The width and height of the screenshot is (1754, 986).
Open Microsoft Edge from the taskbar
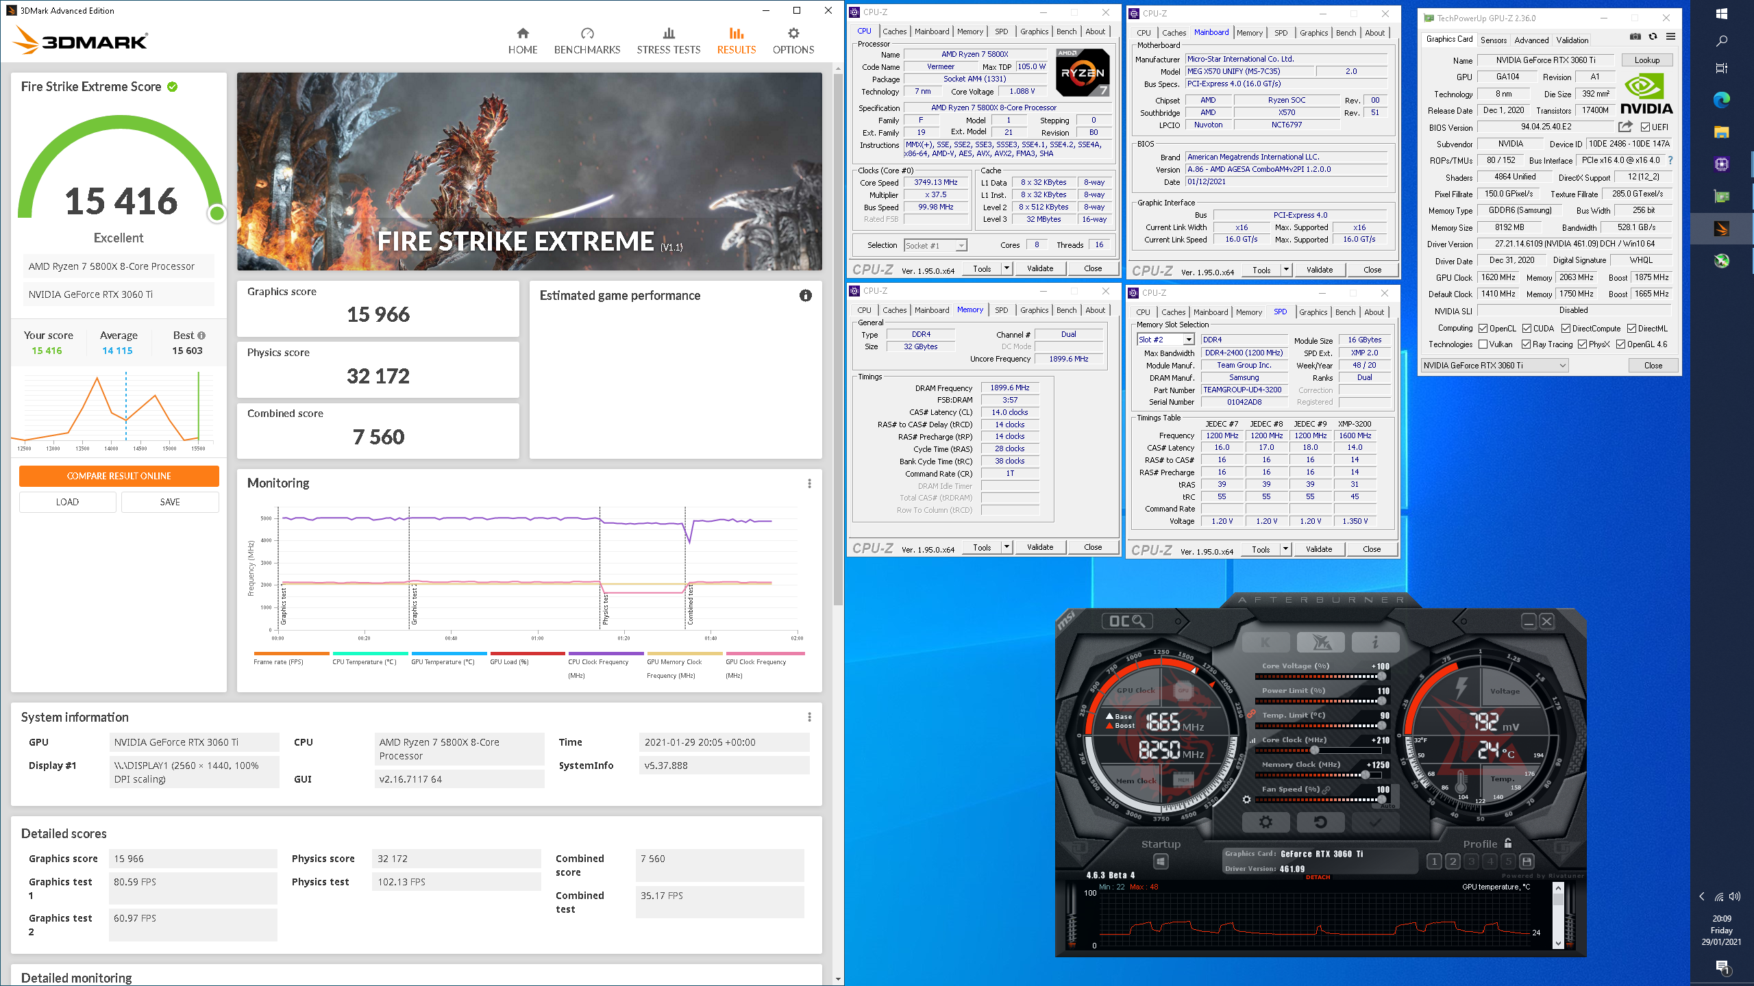tap(1722, 100)
